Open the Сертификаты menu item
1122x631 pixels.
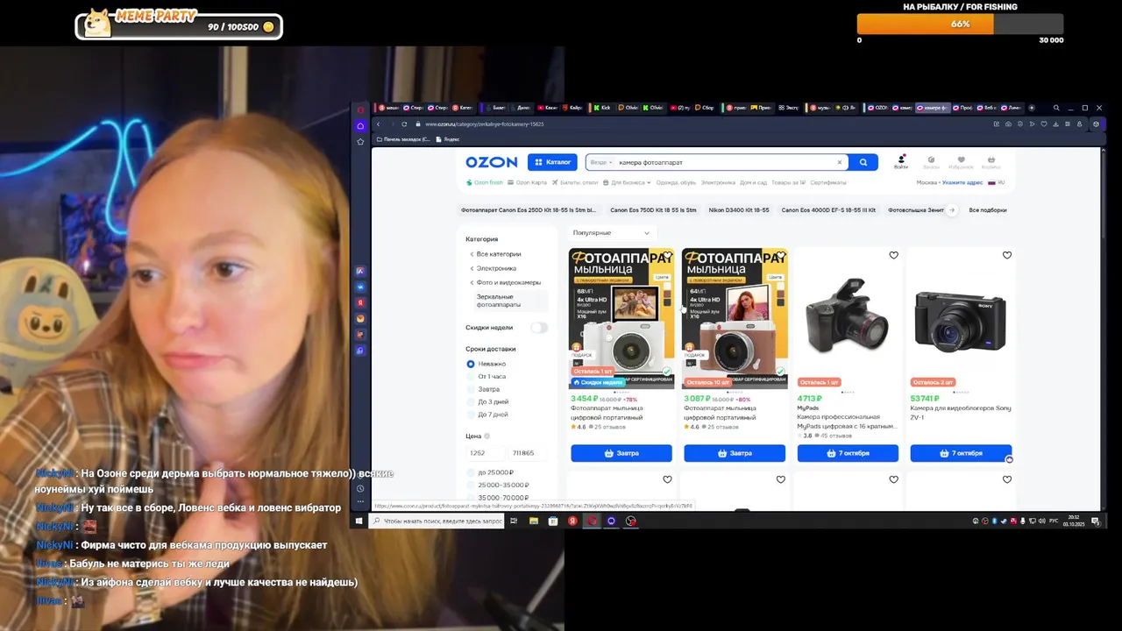827,182
